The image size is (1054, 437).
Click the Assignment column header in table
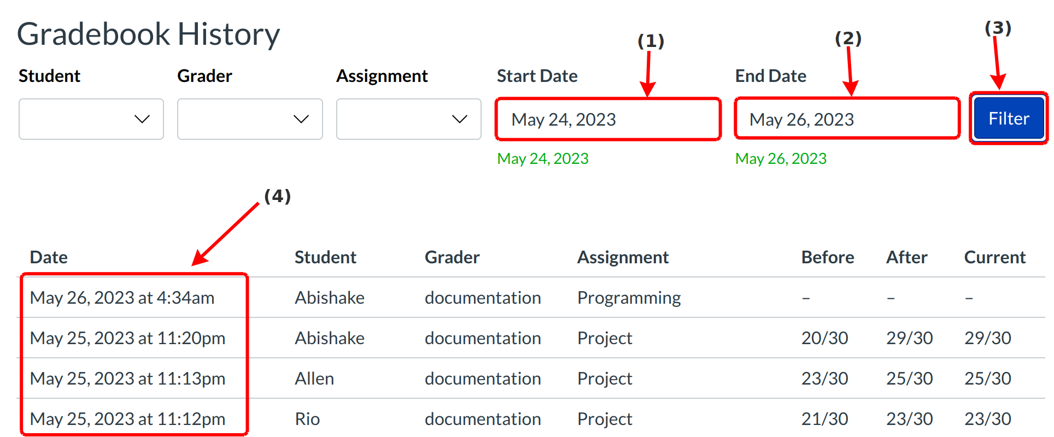click(x=623, y=257)
